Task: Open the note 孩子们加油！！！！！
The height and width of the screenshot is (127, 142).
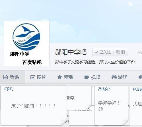Action: (x=33, y=106)
